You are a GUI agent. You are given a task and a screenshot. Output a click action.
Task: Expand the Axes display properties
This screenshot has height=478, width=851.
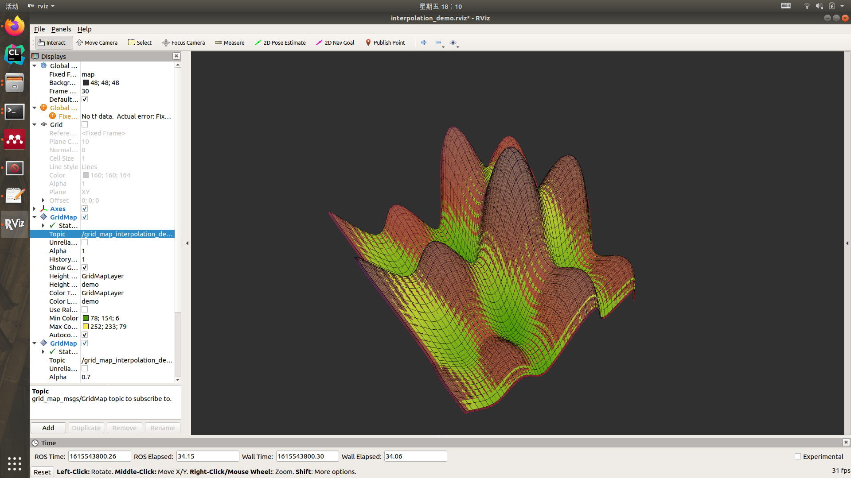pos(35,209)
